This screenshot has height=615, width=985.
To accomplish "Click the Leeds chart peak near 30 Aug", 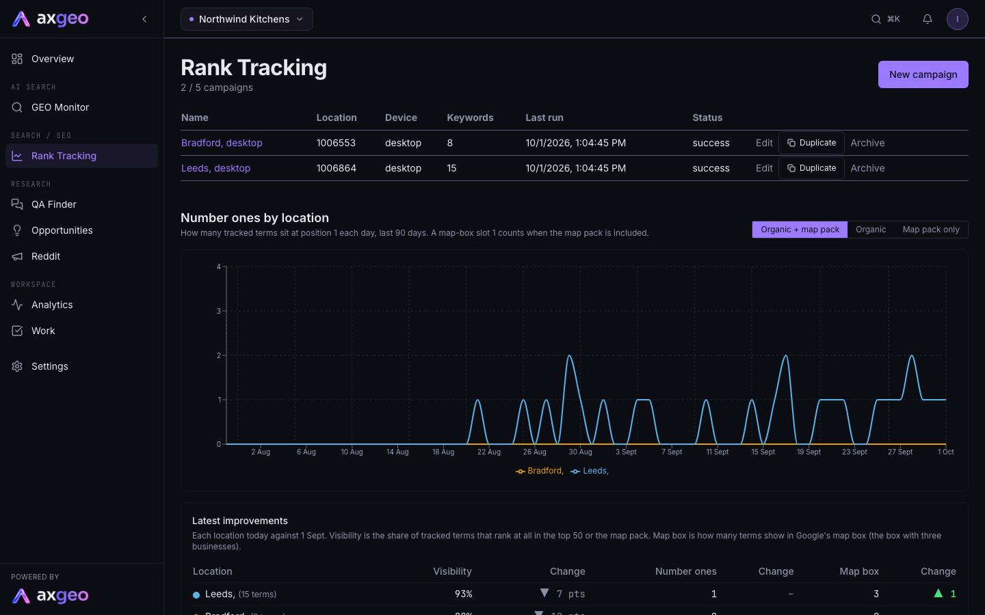I will point(569,356).
